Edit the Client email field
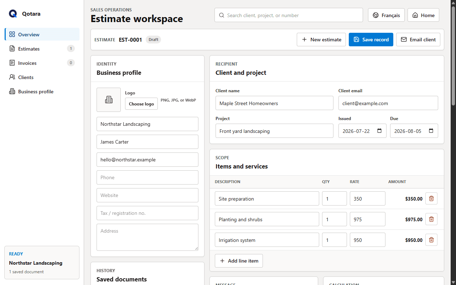 [388, 103]
